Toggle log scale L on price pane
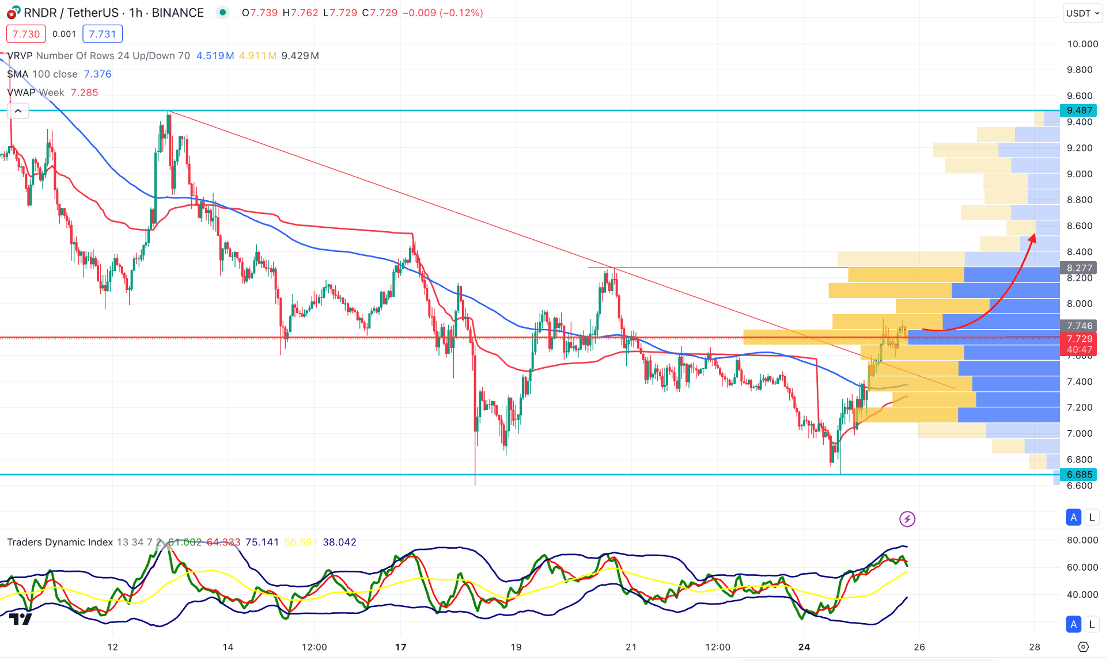Image resolution: width=1106 pixels, height=661 pixels. coord(1092,517)
